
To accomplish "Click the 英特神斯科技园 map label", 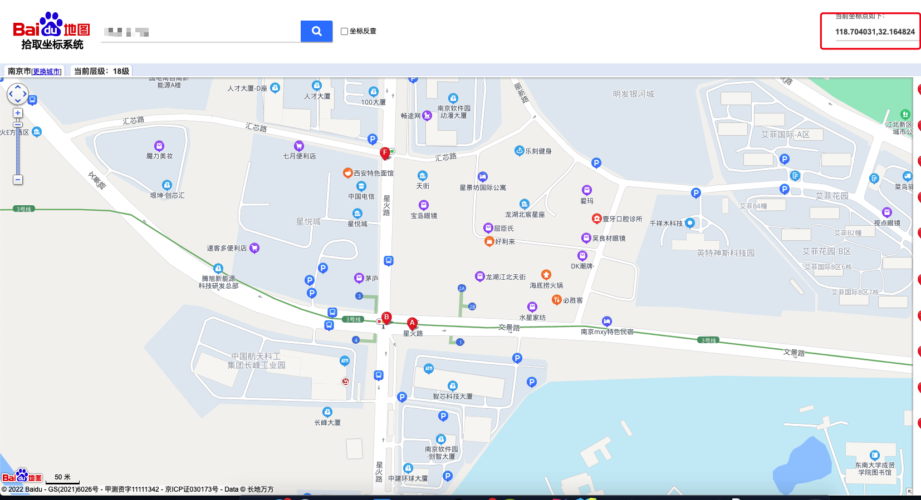I will (x=726, y=253).
